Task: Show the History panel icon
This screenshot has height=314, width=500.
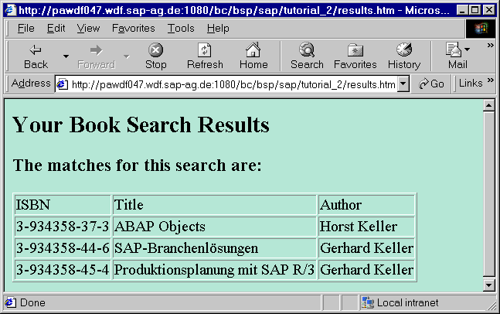Action: tap(403, 50)
